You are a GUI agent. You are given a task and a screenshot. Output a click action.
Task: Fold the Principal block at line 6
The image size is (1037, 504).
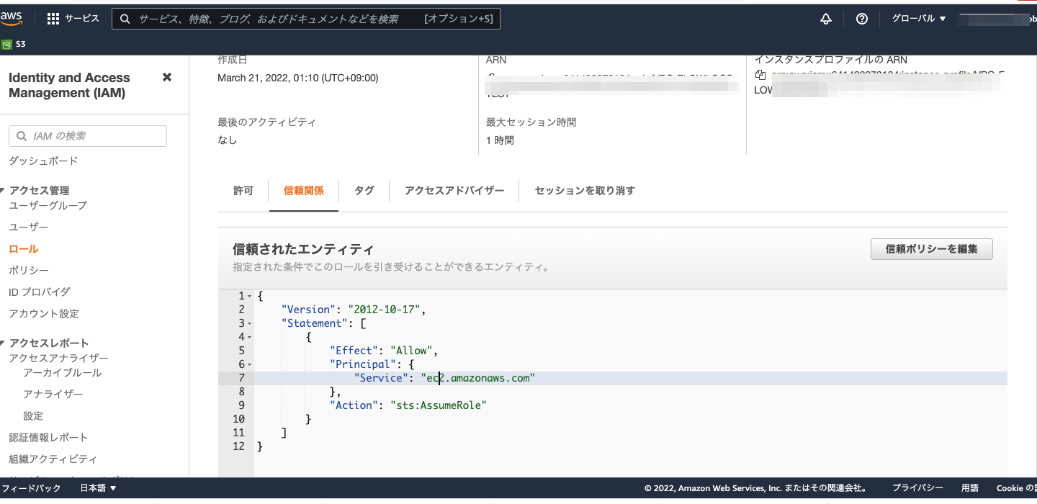point(249,365)
